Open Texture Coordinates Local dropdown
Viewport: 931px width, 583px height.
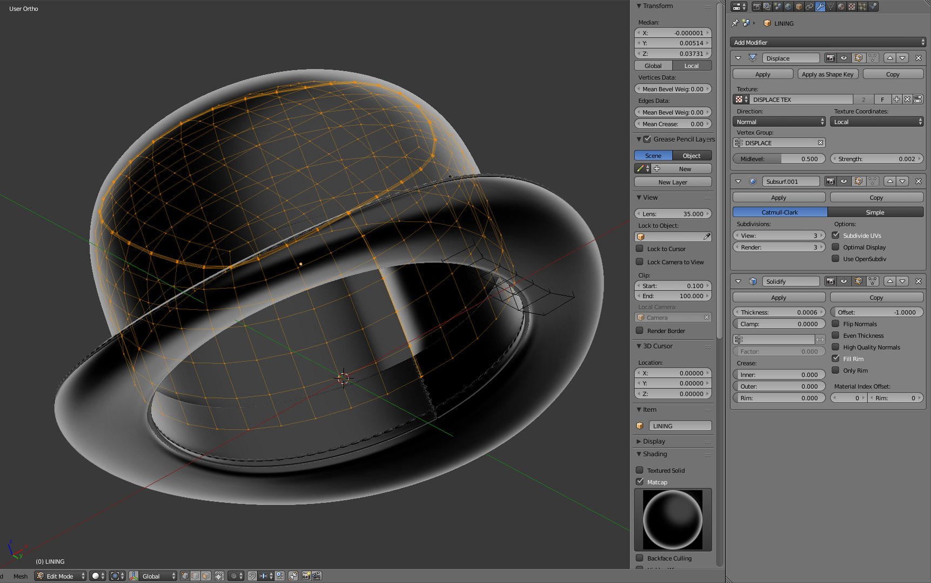876,122
